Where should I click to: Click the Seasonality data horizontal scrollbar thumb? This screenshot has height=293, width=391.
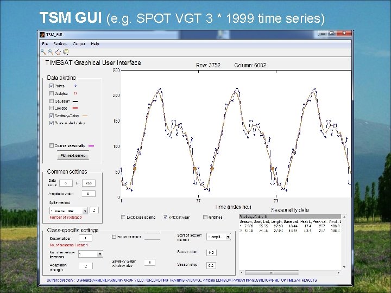pos(272,272)
